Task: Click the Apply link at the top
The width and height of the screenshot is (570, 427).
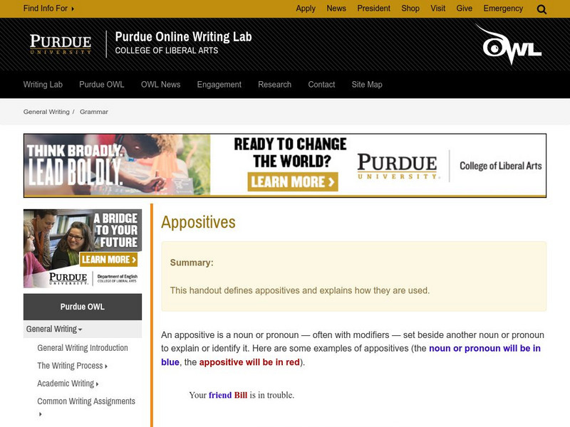Action: tap(306, 9)
